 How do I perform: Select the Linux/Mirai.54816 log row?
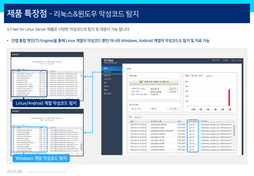coord(181,147)
